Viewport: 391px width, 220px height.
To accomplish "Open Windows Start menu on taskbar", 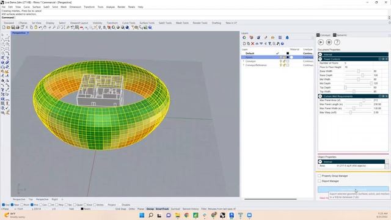I will [142, 215].
